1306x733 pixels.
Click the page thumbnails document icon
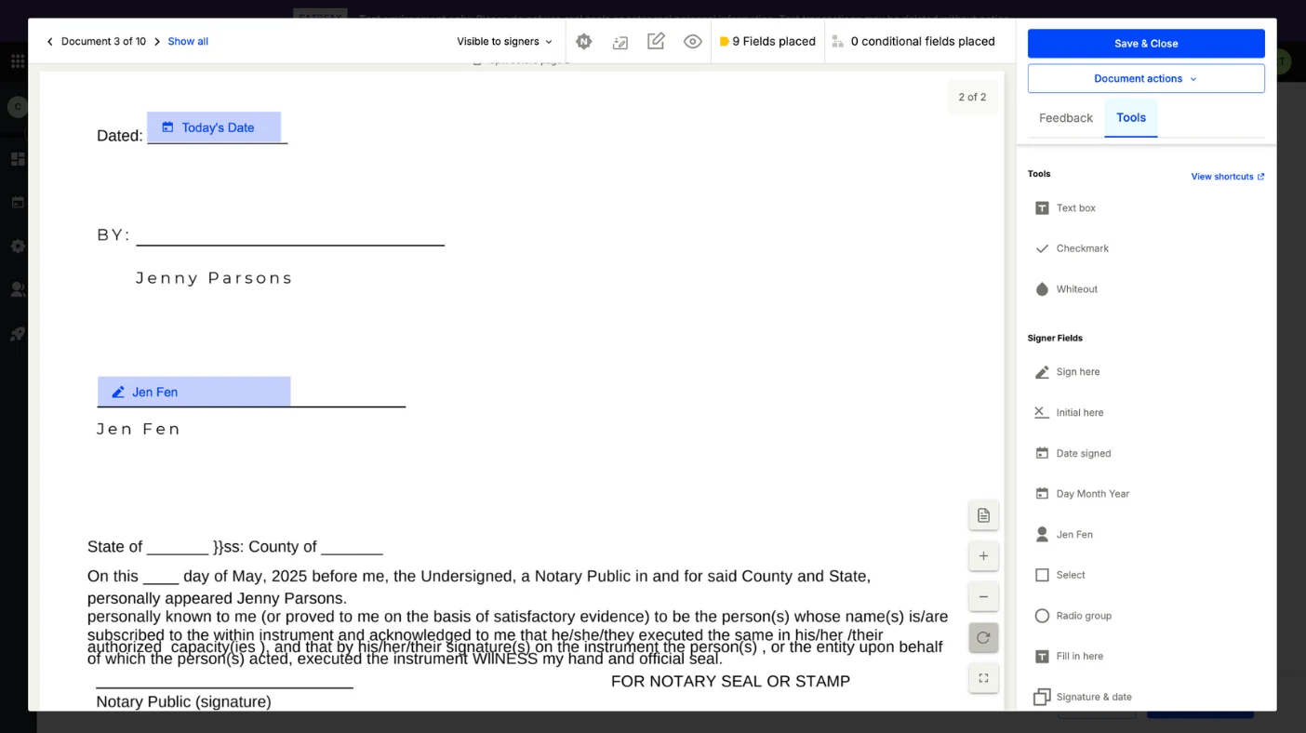click(983, 515)
